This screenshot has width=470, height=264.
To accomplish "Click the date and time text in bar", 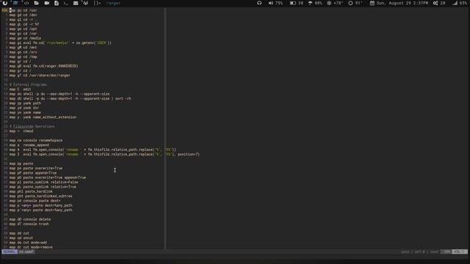I will coord(402,3).
